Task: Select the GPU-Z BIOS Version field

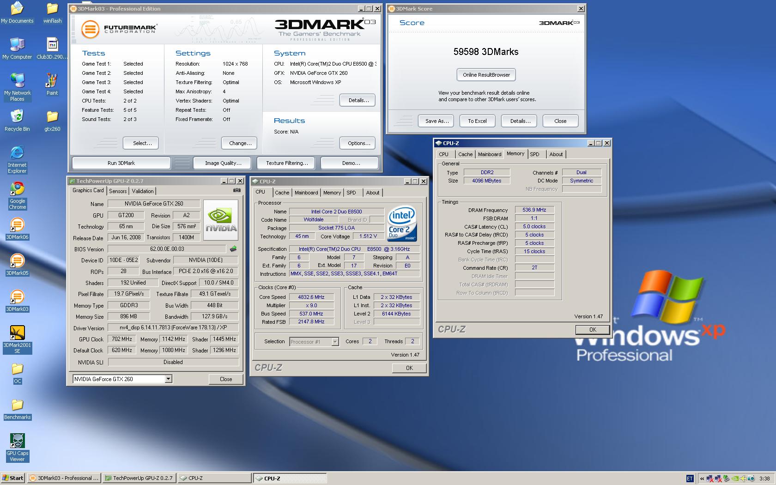Action: 167,249
